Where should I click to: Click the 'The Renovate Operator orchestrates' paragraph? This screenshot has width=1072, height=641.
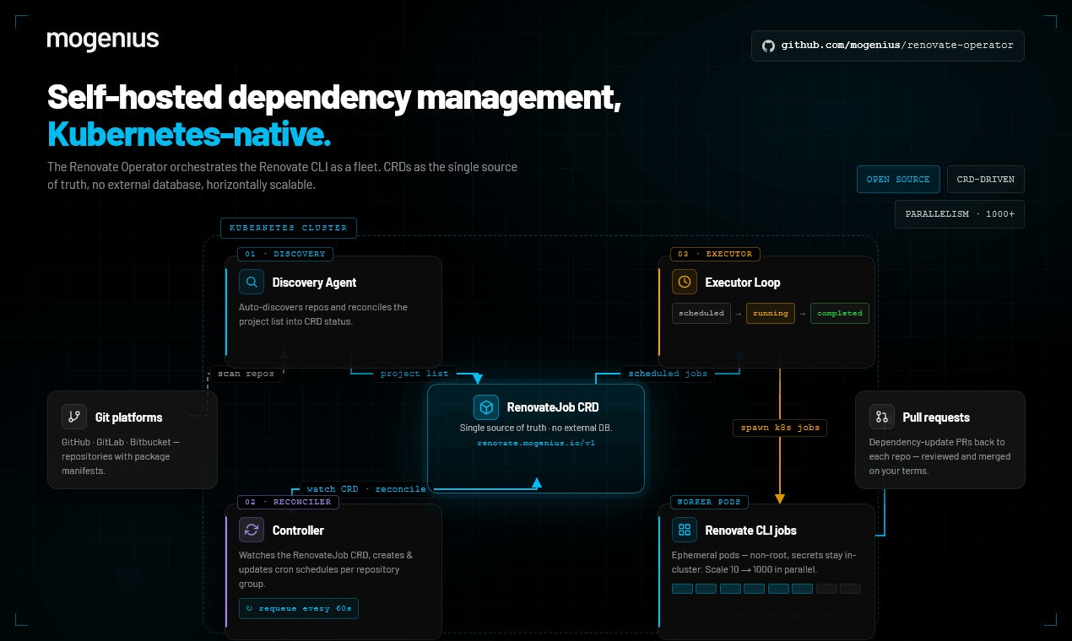pyautogui.click(x=282, y=175)
